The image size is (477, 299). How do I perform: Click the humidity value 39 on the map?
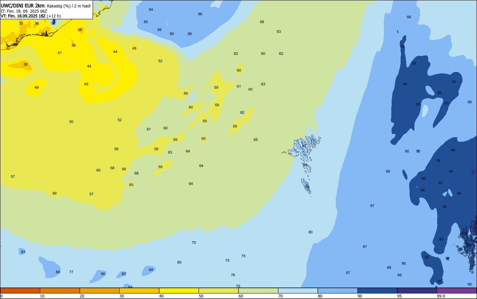click(x=73, y=45)
